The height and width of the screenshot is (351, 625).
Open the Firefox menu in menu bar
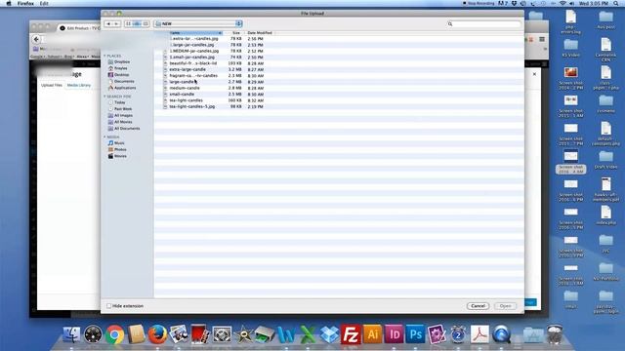pyautogui.click(x=25, y=3)
